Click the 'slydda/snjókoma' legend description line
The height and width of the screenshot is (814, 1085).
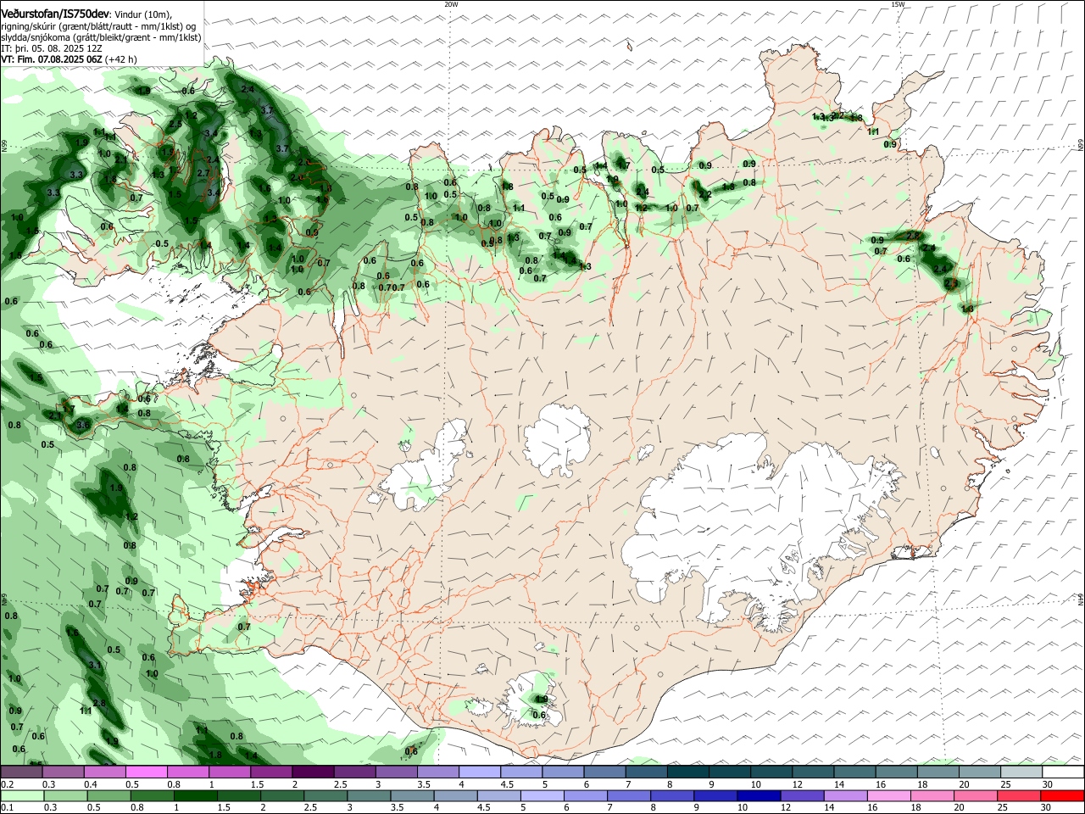coord(101,37)
